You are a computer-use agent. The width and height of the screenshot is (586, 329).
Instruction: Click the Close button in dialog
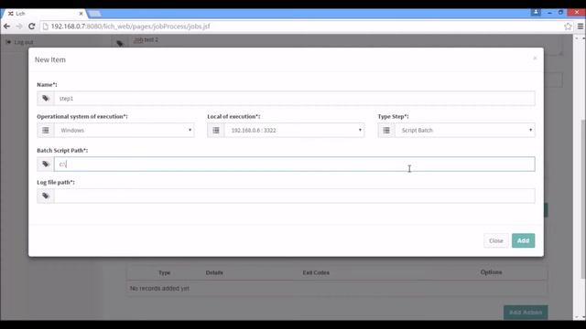click(x=496, y=240)
